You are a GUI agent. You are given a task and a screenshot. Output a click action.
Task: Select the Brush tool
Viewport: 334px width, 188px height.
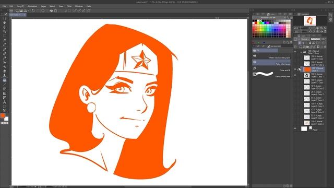point(4,58)
